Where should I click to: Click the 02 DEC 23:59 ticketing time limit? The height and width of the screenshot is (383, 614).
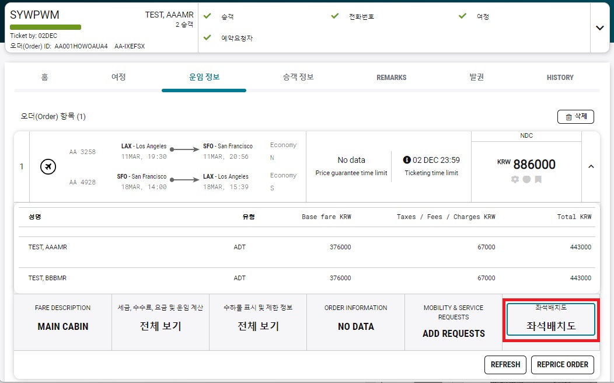(x=436, y=160)
